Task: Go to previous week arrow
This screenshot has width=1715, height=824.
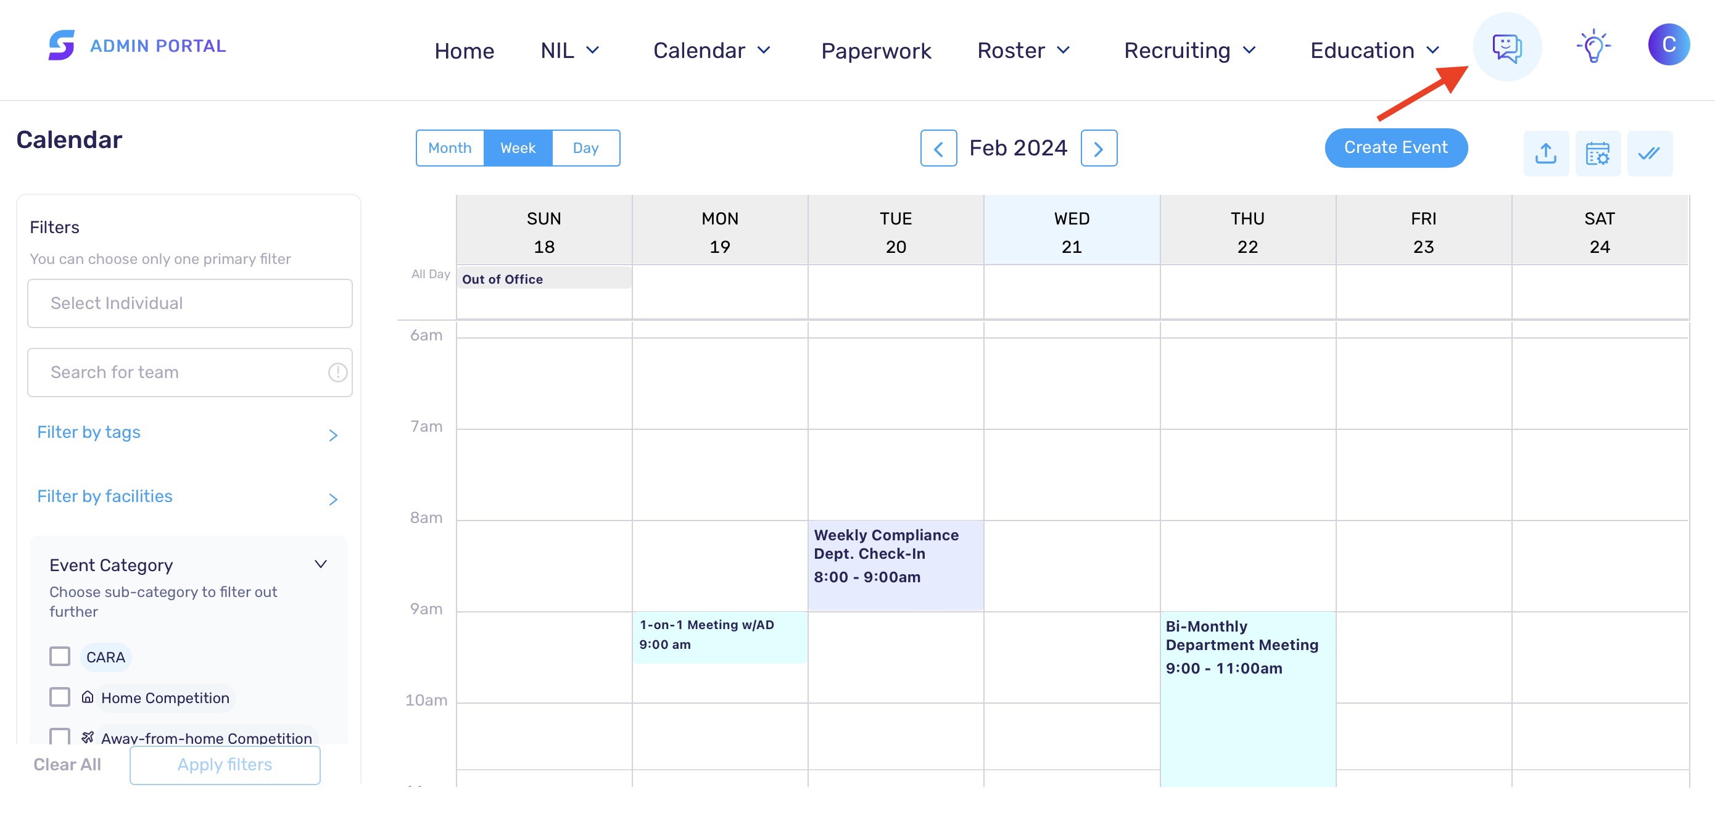Action: [x=938, y=149]
